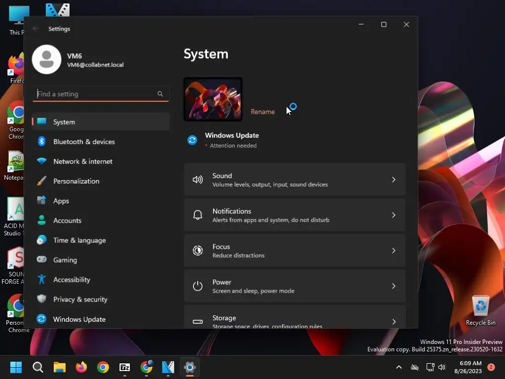Click the Gaming controller icon
Image resolution: width=505 pixels, height=379 pixels.
(41, 259)
